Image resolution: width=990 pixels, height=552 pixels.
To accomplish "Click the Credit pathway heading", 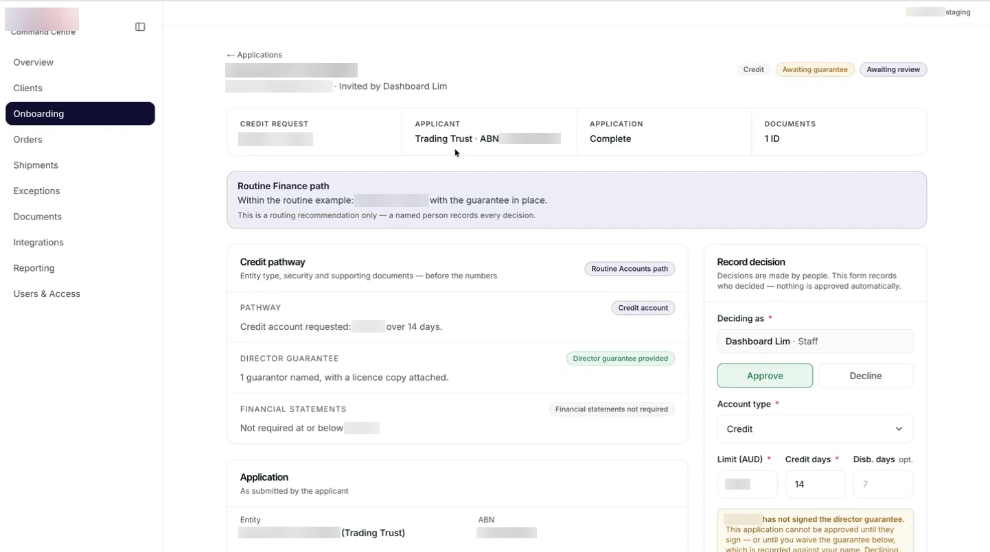I will (x=273, y=262).
